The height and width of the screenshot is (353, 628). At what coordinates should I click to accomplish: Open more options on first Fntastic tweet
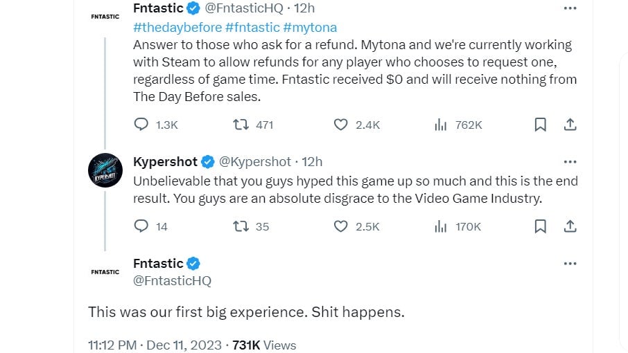click(x=570, y=8)
